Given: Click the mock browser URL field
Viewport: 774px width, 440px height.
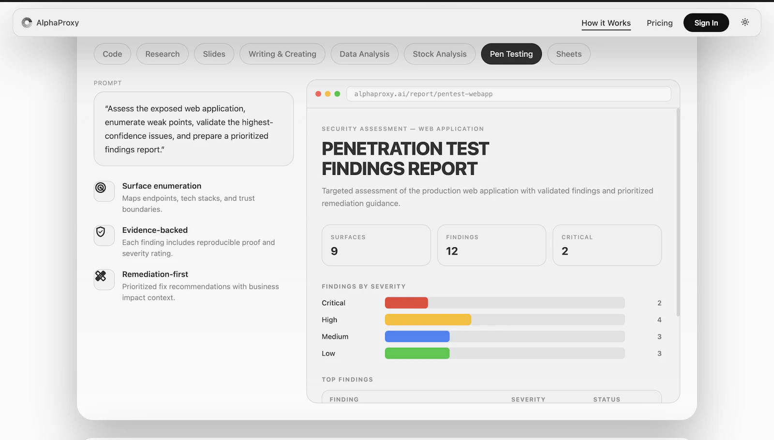Looking at the screenshot, I should coord(509,94).
